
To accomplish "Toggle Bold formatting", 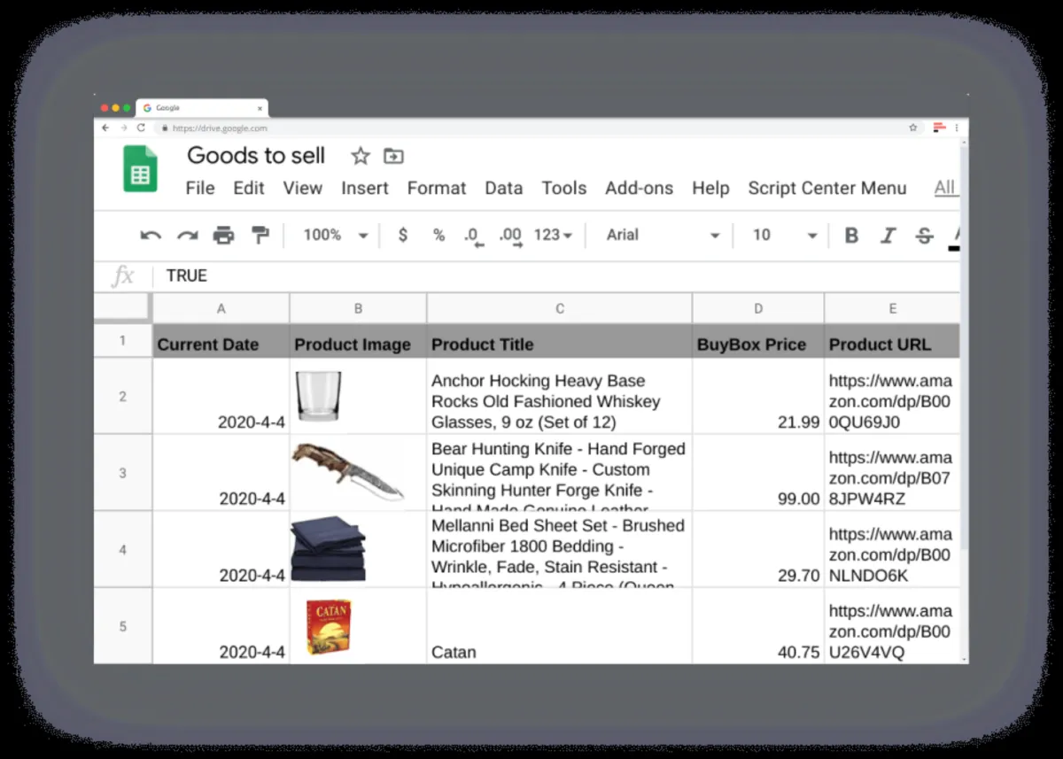I will point(851,235).
